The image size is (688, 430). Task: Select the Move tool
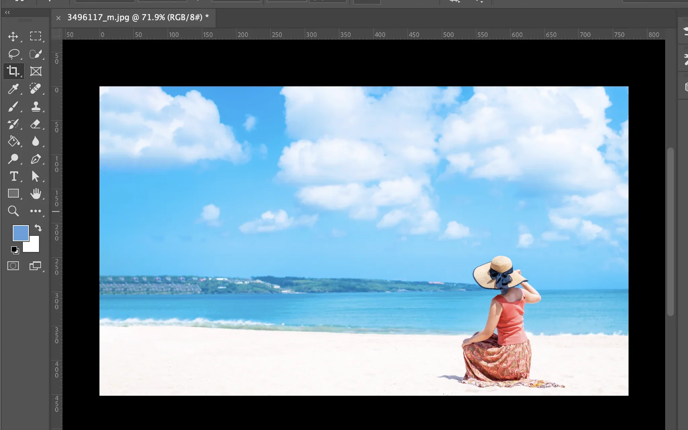pos(13,36)
